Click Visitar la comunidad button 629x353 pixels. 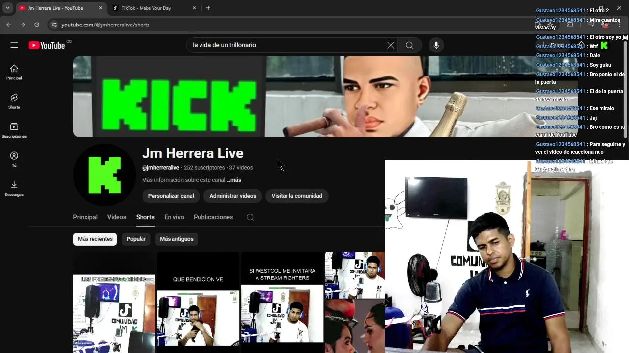[x=297, y=196]
